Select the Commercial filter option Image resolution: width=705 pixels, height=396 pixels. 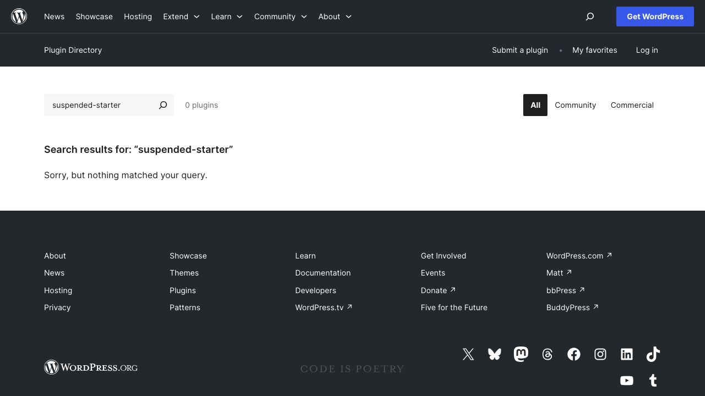click(x=632, y=105)
